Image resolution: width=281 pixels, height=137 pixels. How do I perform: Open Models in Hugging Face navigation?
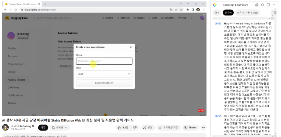click(x=108, y=18)
